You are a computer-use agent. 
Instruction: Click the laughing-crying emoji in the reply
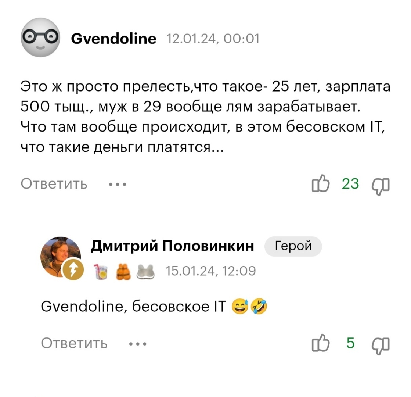(260, 306)
